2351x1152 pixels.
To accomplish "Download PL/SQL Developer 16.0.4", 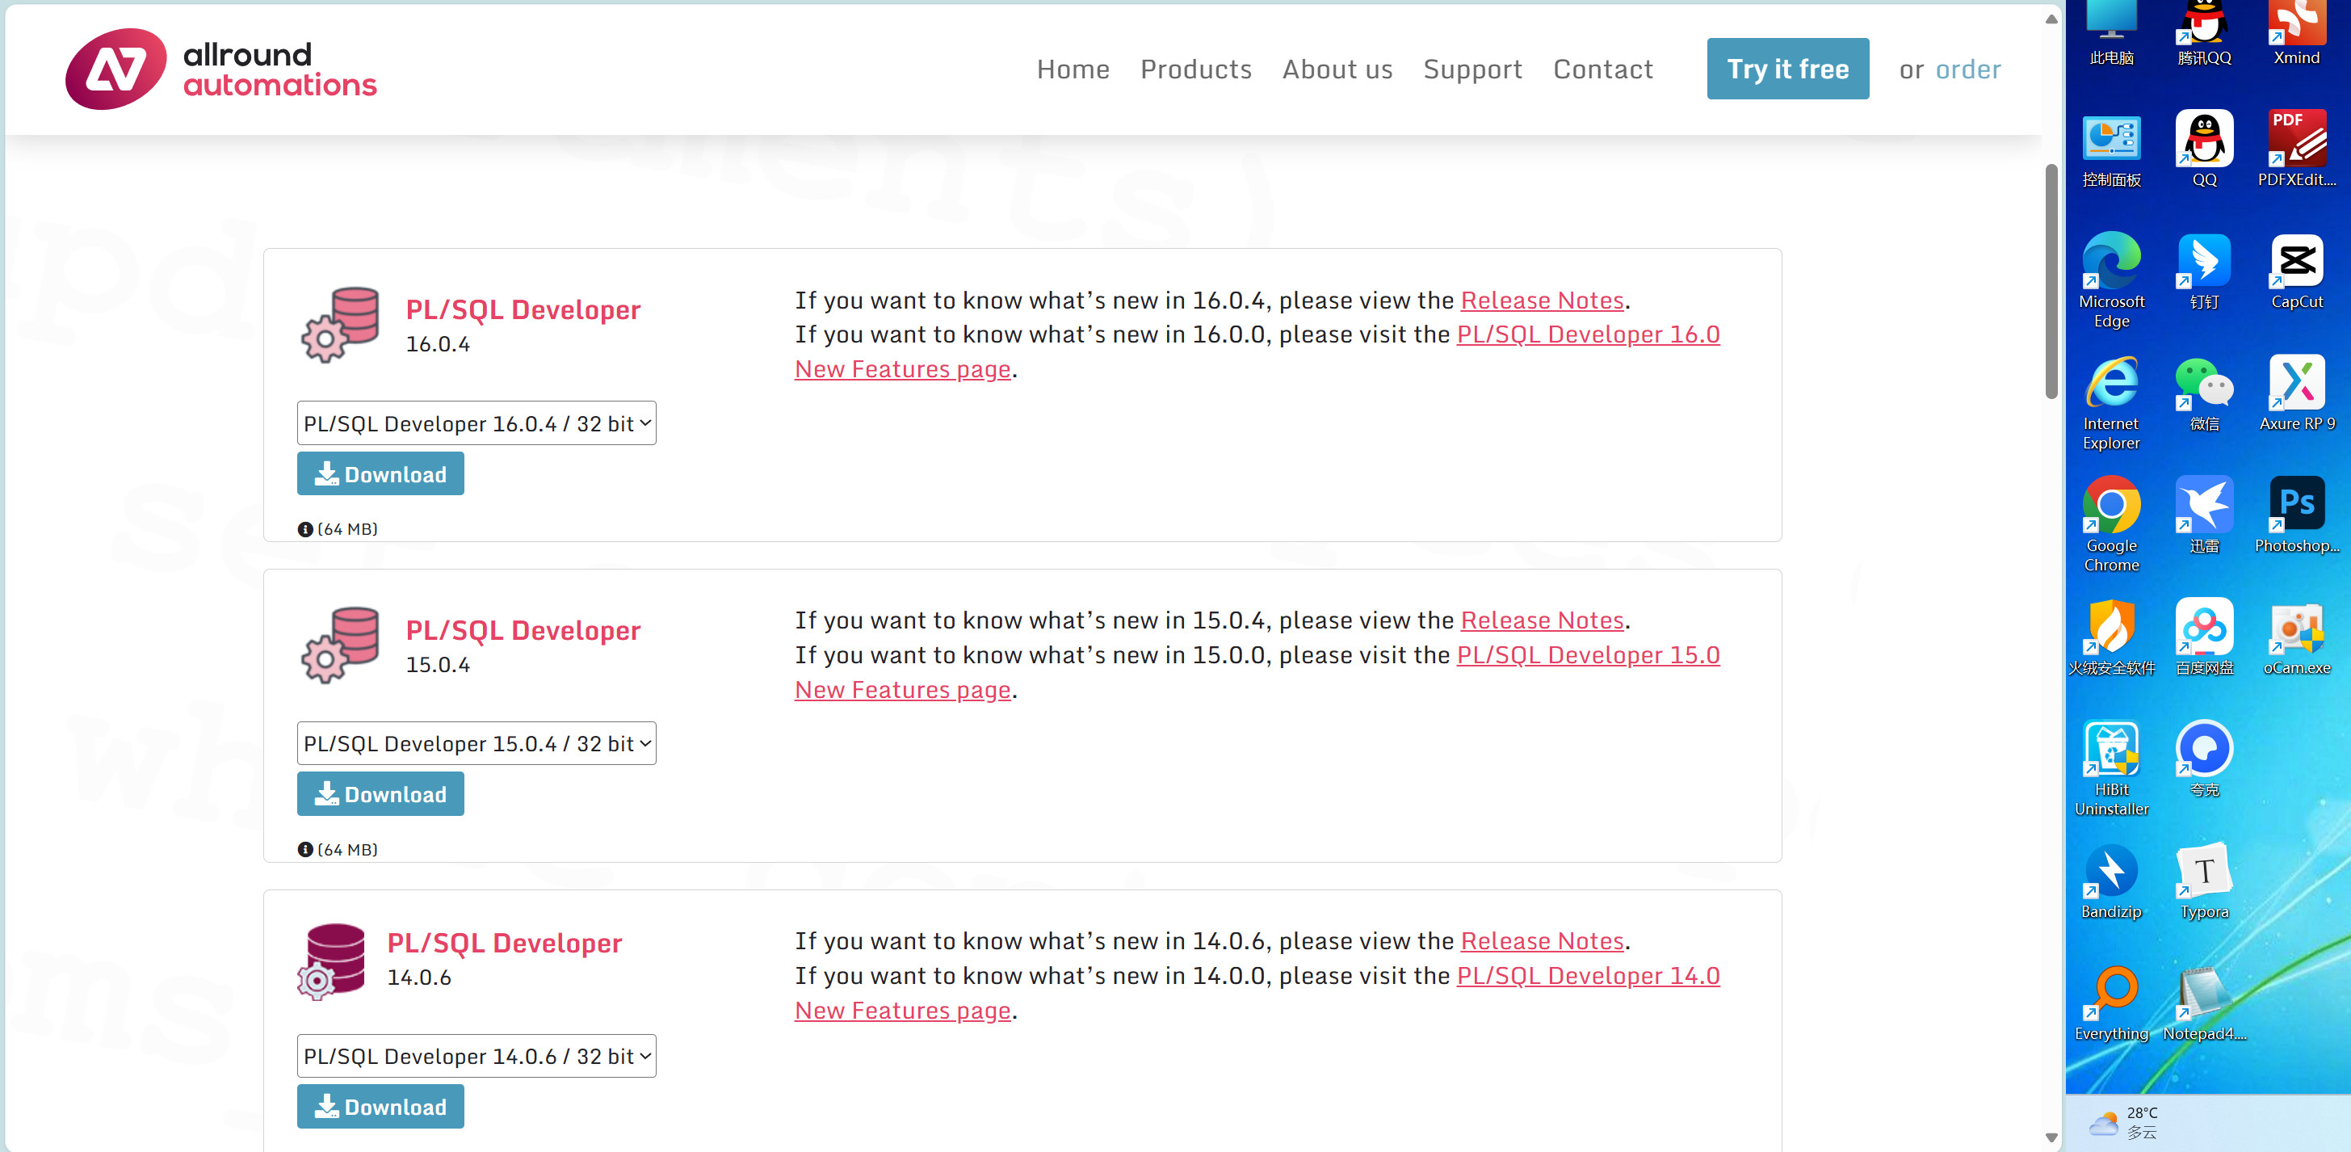I will point(380,475).
